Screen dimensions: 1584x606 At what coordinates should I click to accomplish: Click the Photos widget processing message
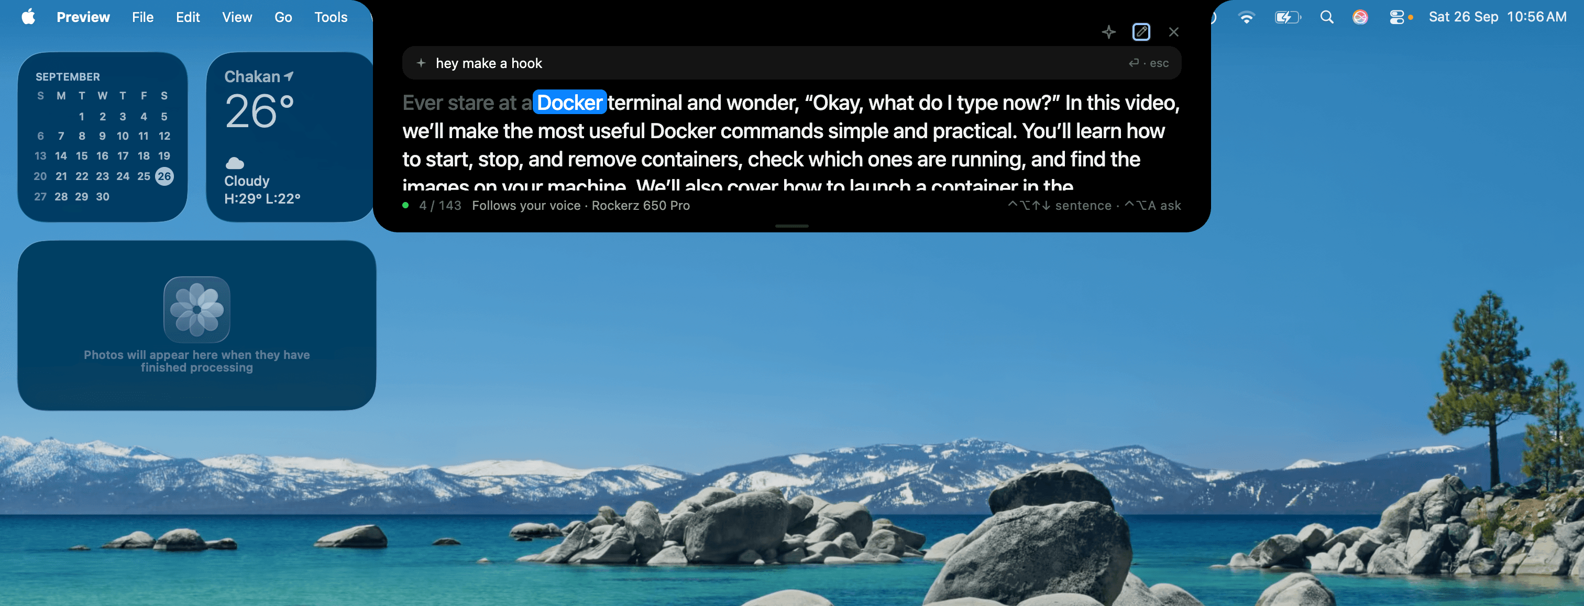click(x=197, y=361)
